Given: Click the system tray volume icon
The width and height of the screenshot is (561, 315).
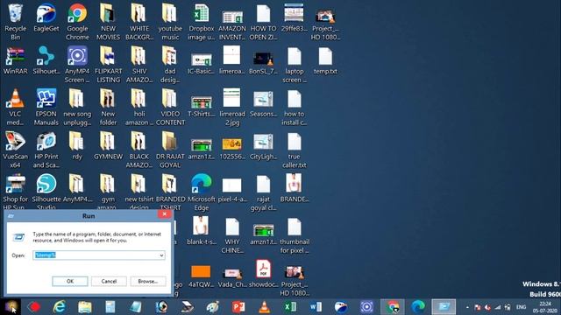Looking at the screenshot, I should [x=487, y=307].
